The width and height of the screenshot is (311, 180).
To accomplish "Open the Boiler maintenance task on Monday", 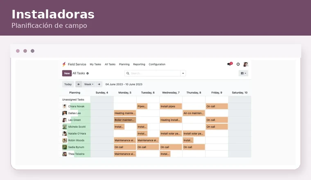I will tap(125, 120).
